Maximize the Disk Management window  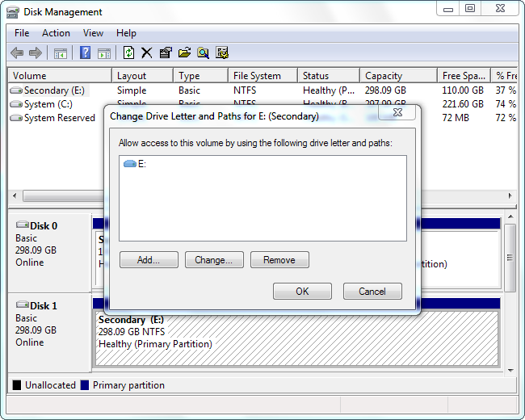tap(470, 8)
